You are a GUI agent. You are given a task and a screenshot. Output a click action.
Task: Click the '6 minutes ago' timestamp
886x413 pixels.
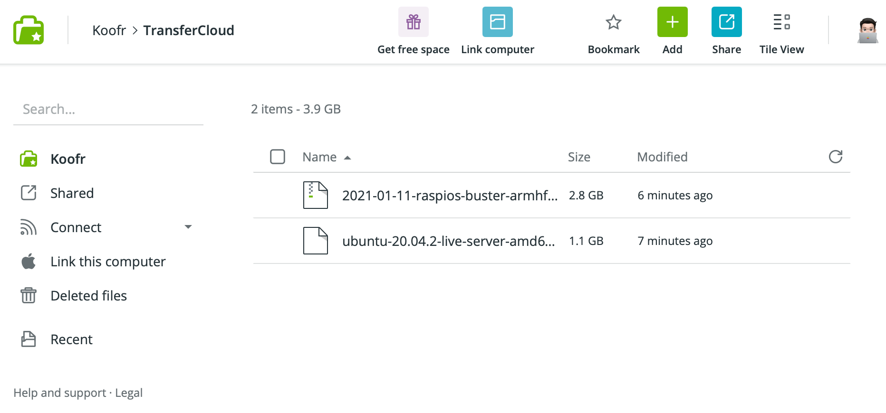point(675,196)
